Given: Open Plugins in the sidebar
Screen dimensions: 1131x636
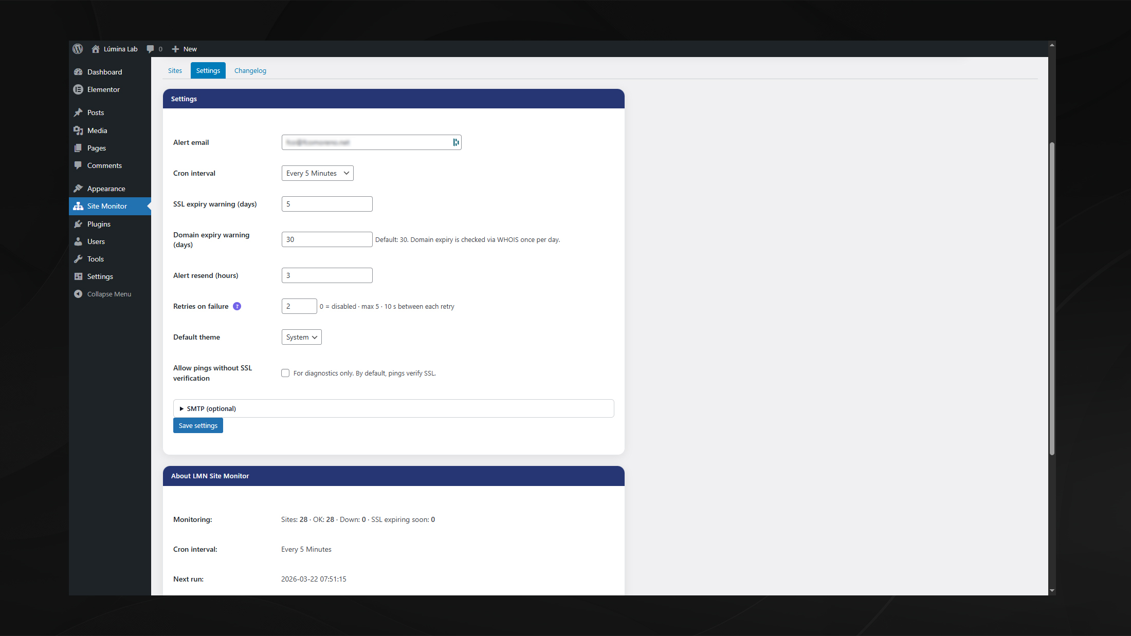Looking at the screenshot, I should tap(99, 224).
